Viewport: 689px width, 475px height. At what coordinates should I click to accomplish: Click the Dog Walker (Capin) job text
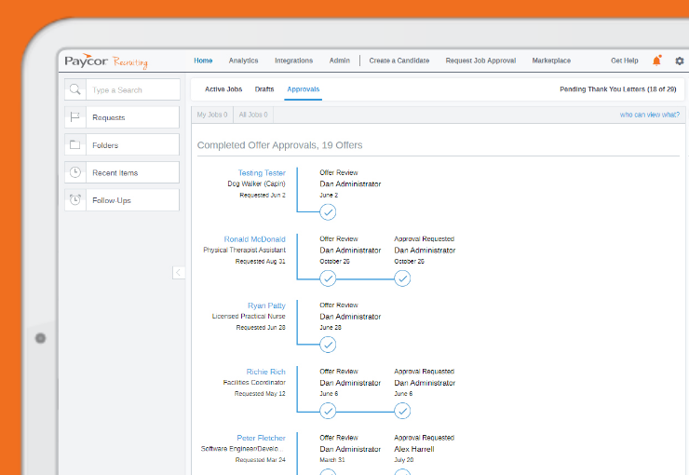[x=256, y=183]
